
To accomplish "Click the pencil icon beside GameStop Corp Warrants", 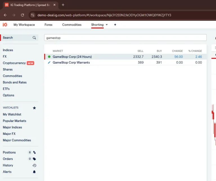I will click(x=49, y=62).
